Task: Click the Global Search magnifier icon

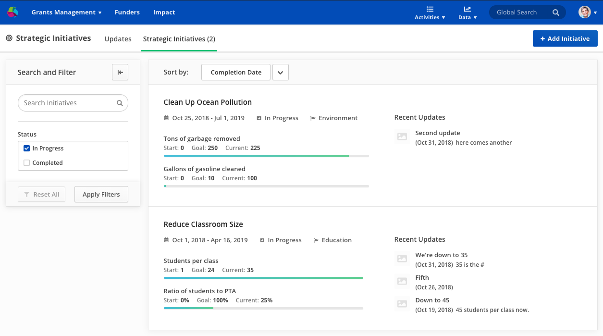Action: (x=555, y=12)
